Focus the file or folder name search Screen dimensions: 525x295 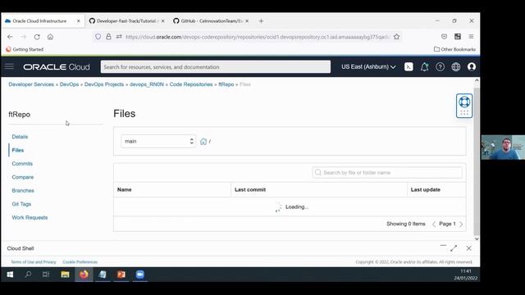tap(387, 173)
